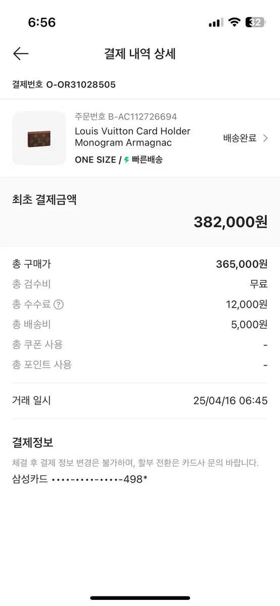280x606 pixels.
Task: Tap the 총 구매가 365,000원 row
Action: 140,264
